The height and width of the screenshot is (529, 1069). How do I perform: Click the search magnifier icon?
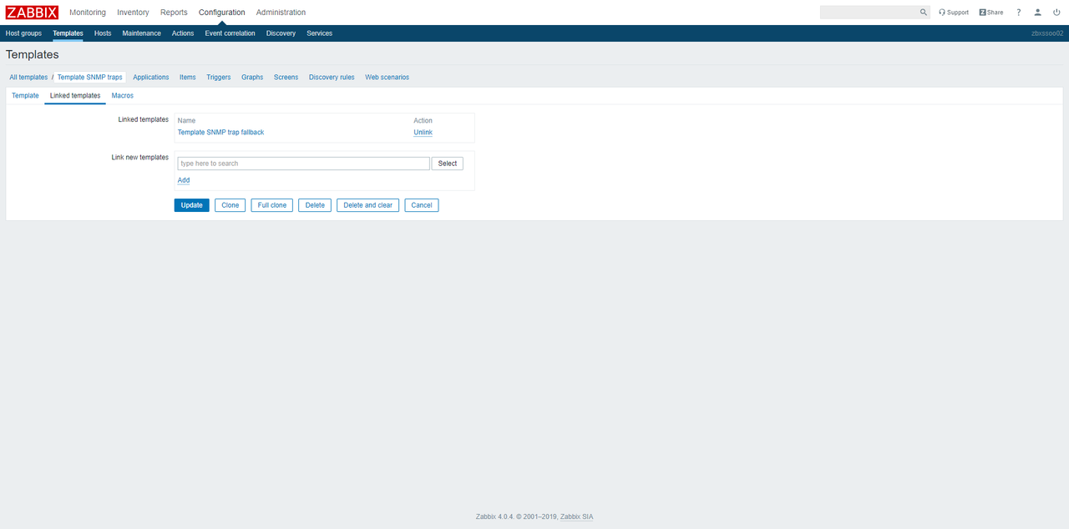(x=923, y=13)
